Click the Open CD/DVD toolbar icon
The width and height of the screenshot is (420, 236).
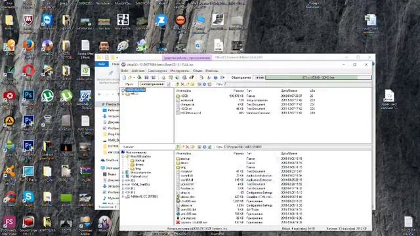139,77
